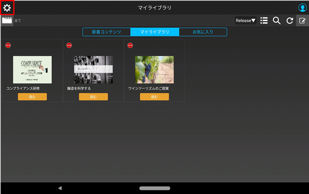Tap NEW badge on コンプライアンス研修 card
Viewport: 309px width, 194px height.
[x=8, y=45]
